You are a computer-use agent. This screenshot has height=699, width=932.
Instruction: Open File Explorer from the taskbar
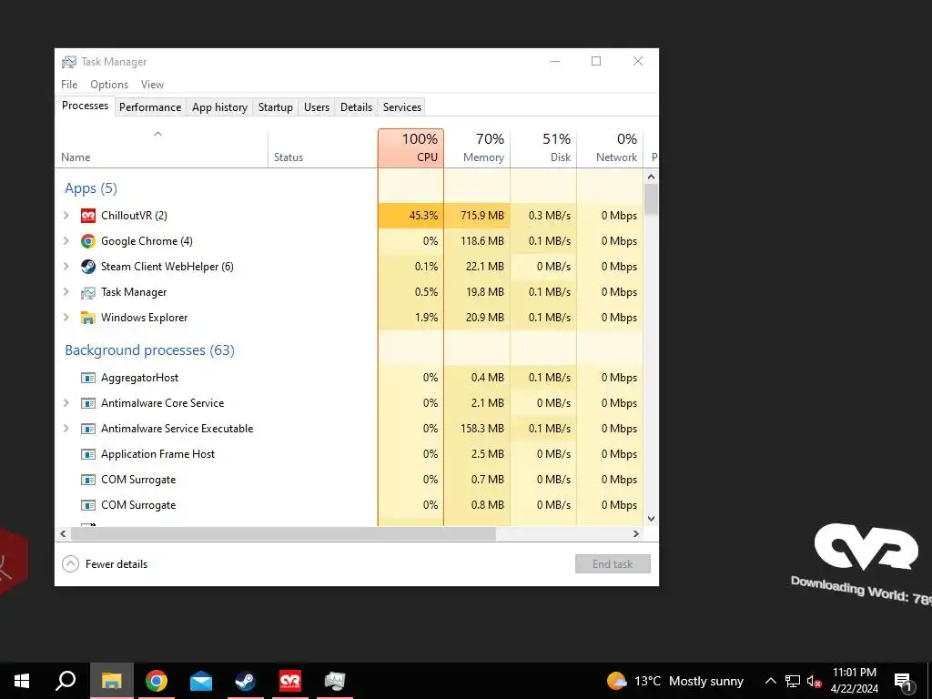point(111,681)
